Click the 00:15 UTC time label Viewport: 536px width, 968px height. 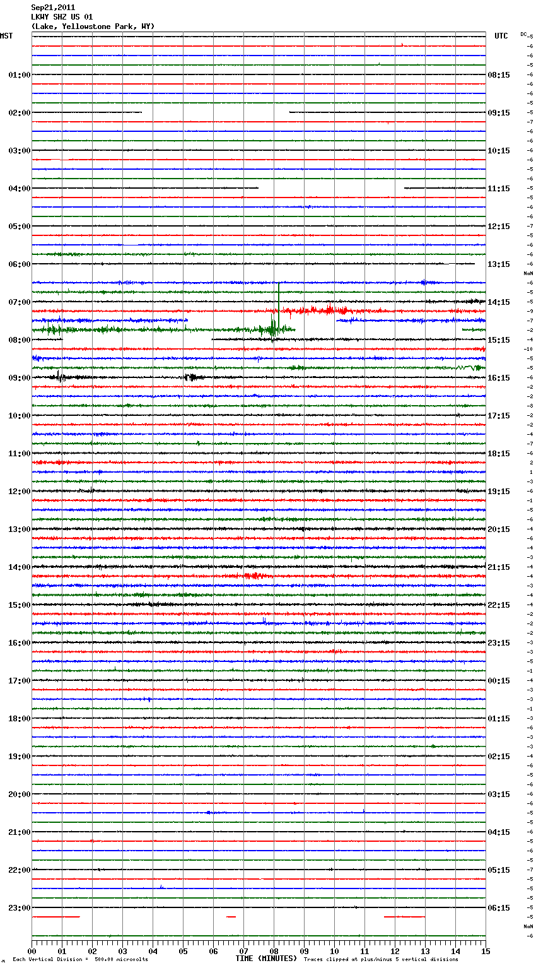pyautogui.click(x=499, y=681)
